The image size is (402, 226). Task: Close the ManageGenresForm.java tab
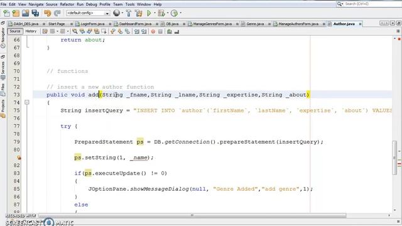tap(237, 24)
